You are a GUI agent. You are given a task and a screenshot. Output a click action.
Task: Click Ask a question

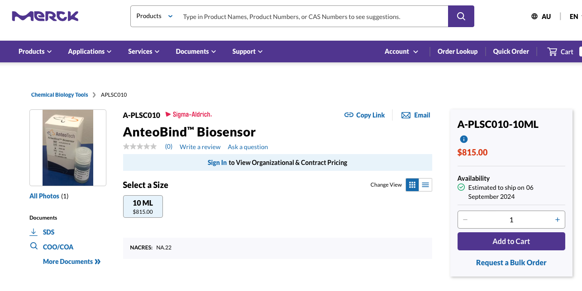[248, 147]
